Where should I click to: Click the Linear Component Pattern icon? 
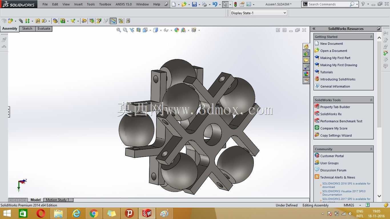(x=27, y=21)
